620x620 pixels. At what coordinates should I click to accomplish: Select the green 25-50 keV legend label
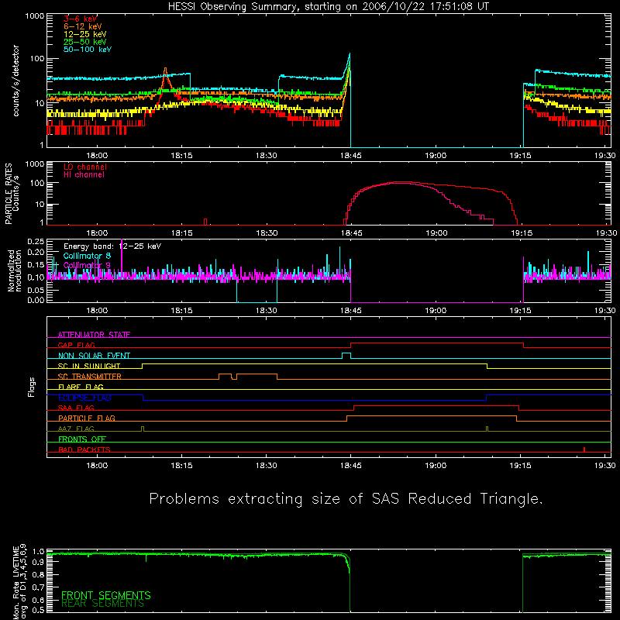click(x=85, y=42)
